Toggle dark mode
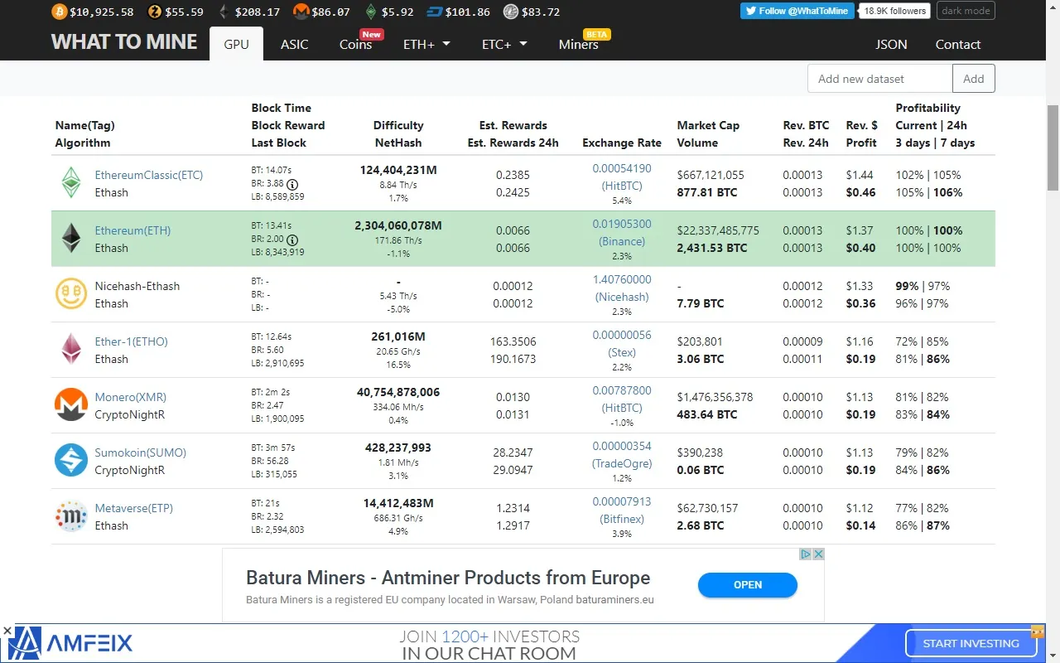The width and height of the screenshot is (1060, 663). pos(966,11)
